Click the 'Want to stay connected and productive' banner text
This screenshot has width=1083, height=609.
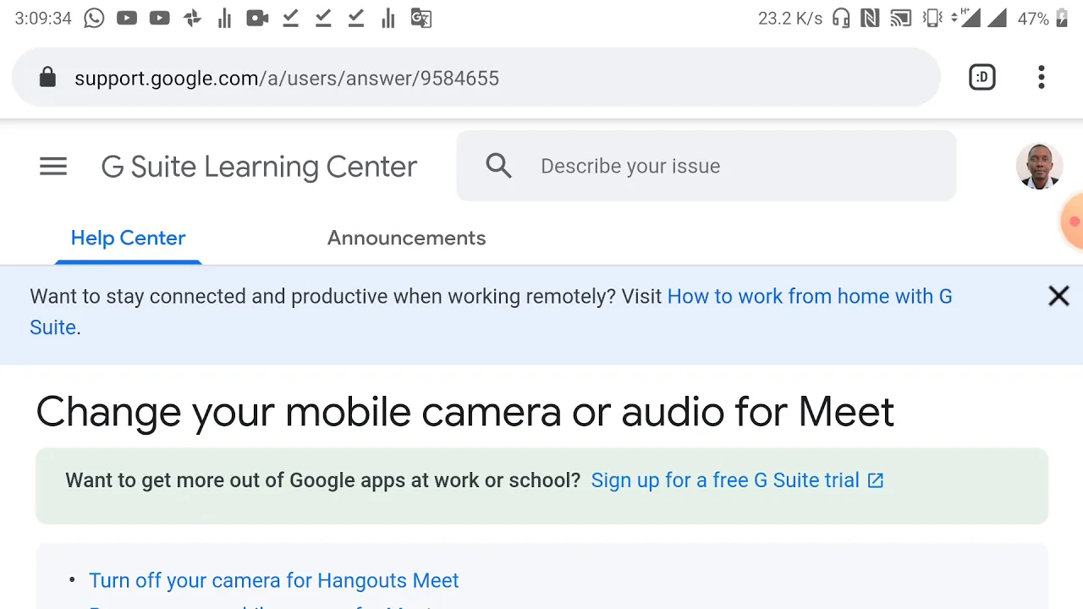(x=346, y=296)
